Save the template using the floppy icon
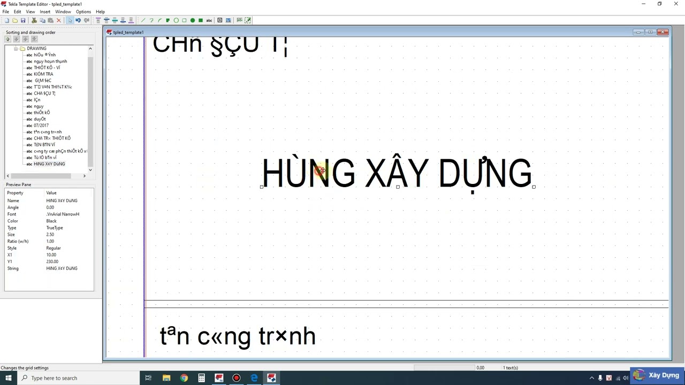Screen dimensions: 685x385 [23, 20]
